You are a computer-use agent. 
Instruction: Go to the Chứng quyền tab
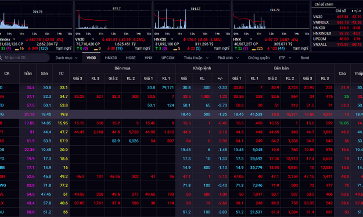click(x=258, y=58)
